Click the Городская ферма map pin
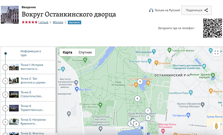 pos(169,50)
